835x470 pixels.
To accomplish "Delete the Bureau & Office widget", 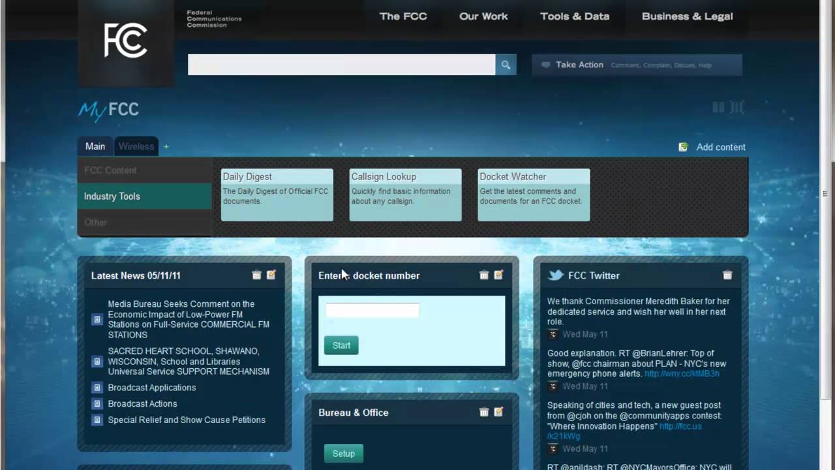I will coord(483,412).
